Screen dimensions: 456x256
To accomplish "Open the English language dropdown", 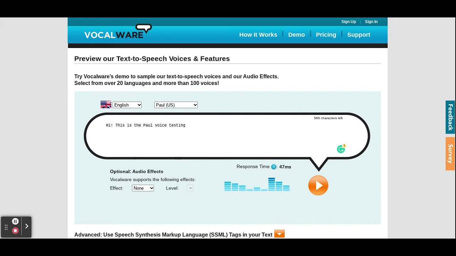I will coord(127,105).
